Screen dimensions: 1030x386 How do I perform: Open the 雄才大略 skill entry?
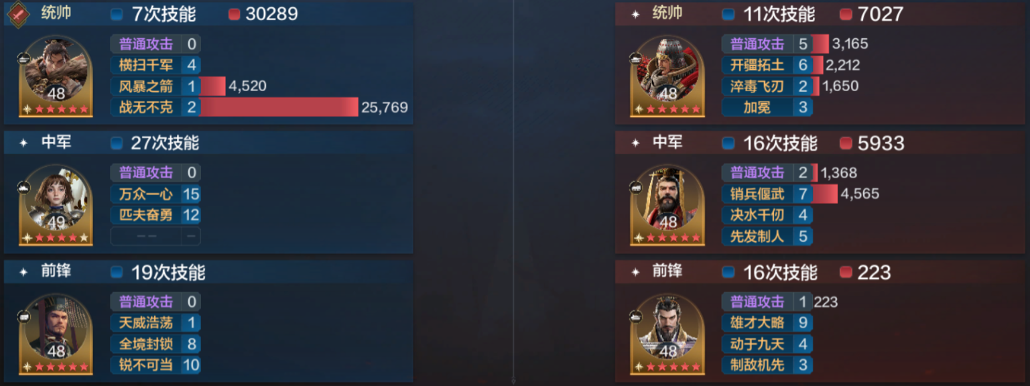[x=767, y=322]
